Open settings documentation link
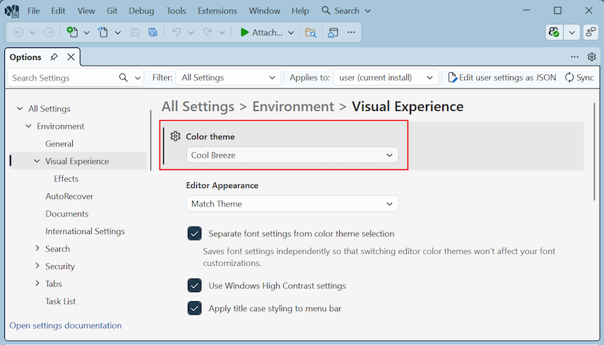Viewport: 604px width, 345px height. tap(66, 326)
